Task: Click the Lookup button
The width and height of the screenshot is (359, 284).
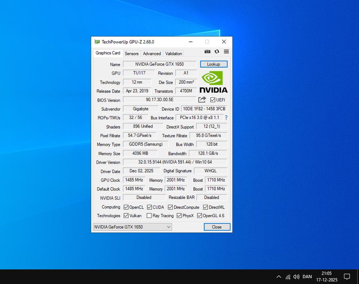Action: [x=214, y=64]
